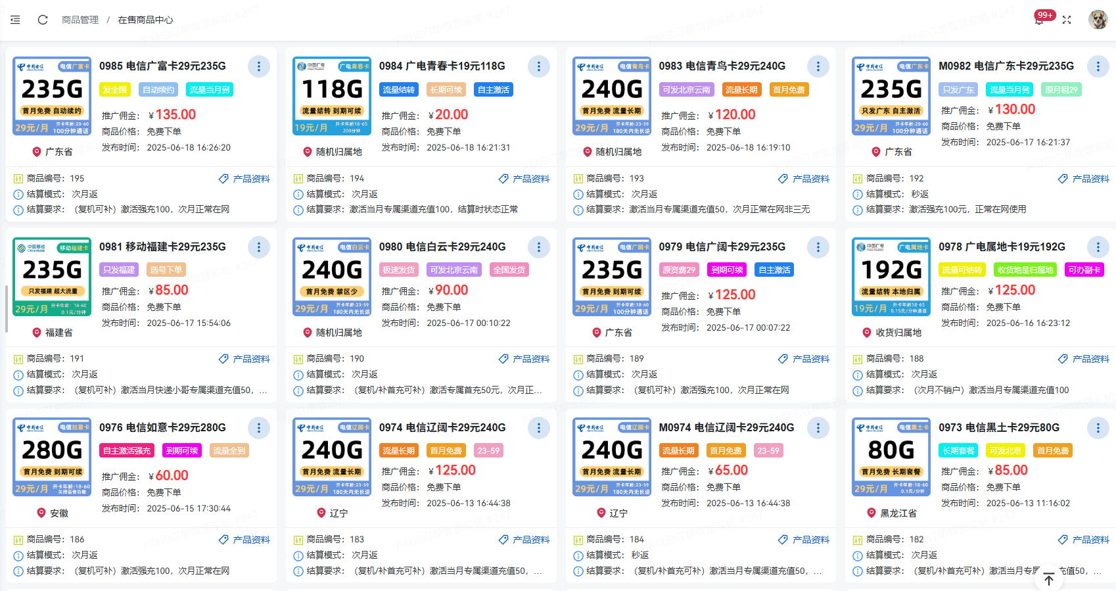Image resolution: width=1116 pixels, height=591 pixels.
Task: Open the 0981 移动福建卡 235G thumbnail image
Action: 52,277
